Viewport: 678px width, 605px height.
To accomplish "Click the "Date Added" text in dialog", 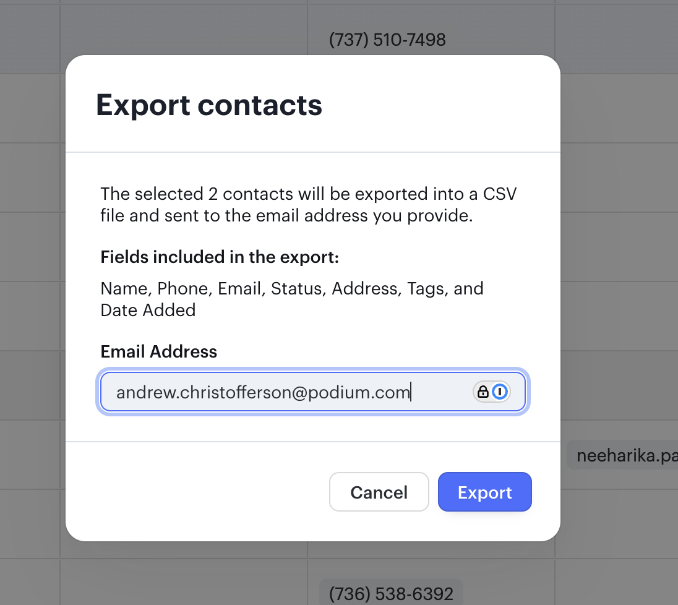I will [x=148, y=310].
